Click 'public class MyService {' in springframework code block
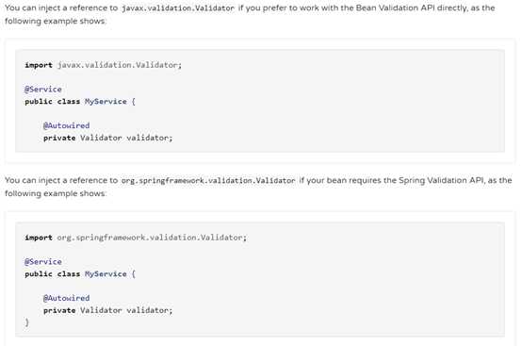This screenshot has height=346, width=522. tap(80, 274)
